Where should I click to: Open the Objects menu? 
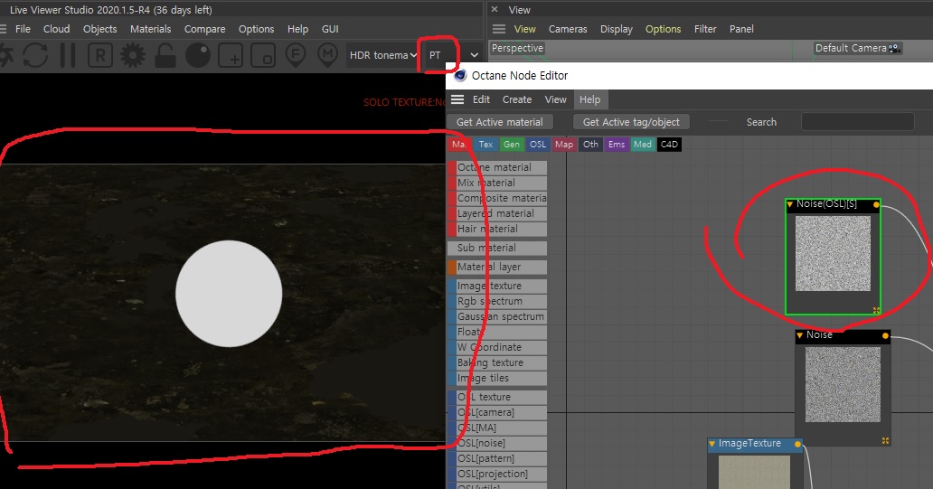100,29
